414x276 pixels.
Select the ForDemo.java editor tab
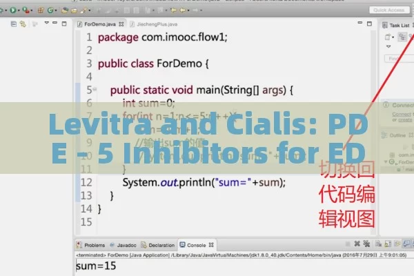pyautogui.click(x=100, y=24)
